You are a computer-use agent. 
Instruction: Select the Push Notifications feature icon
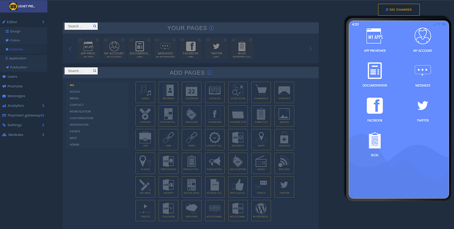215,163
